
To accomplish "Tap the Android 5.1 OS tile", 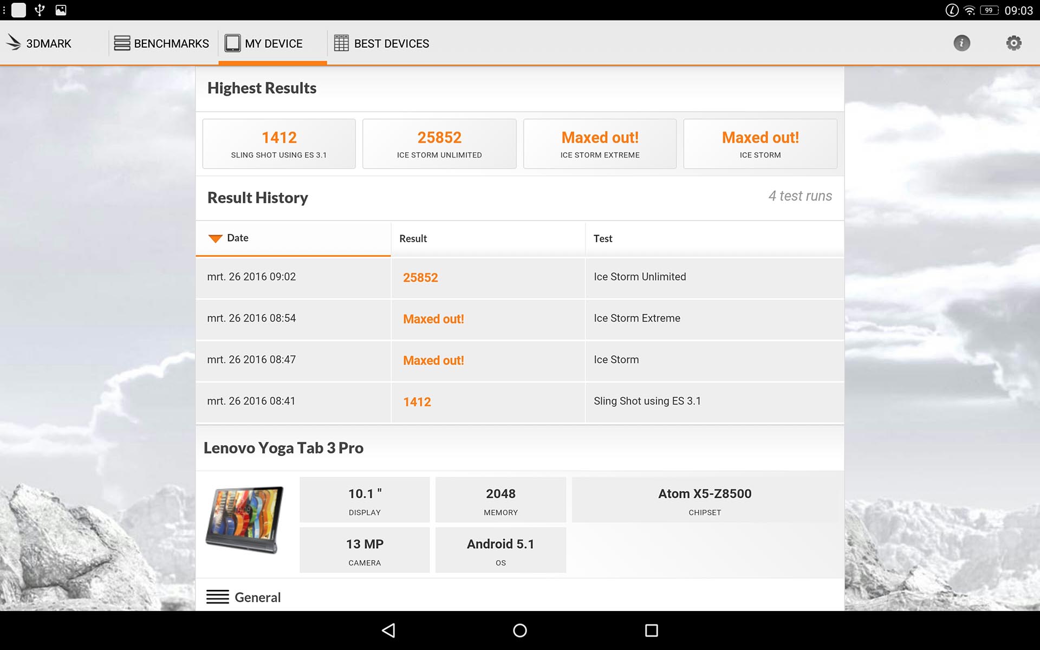I will (x=500, y=550).
